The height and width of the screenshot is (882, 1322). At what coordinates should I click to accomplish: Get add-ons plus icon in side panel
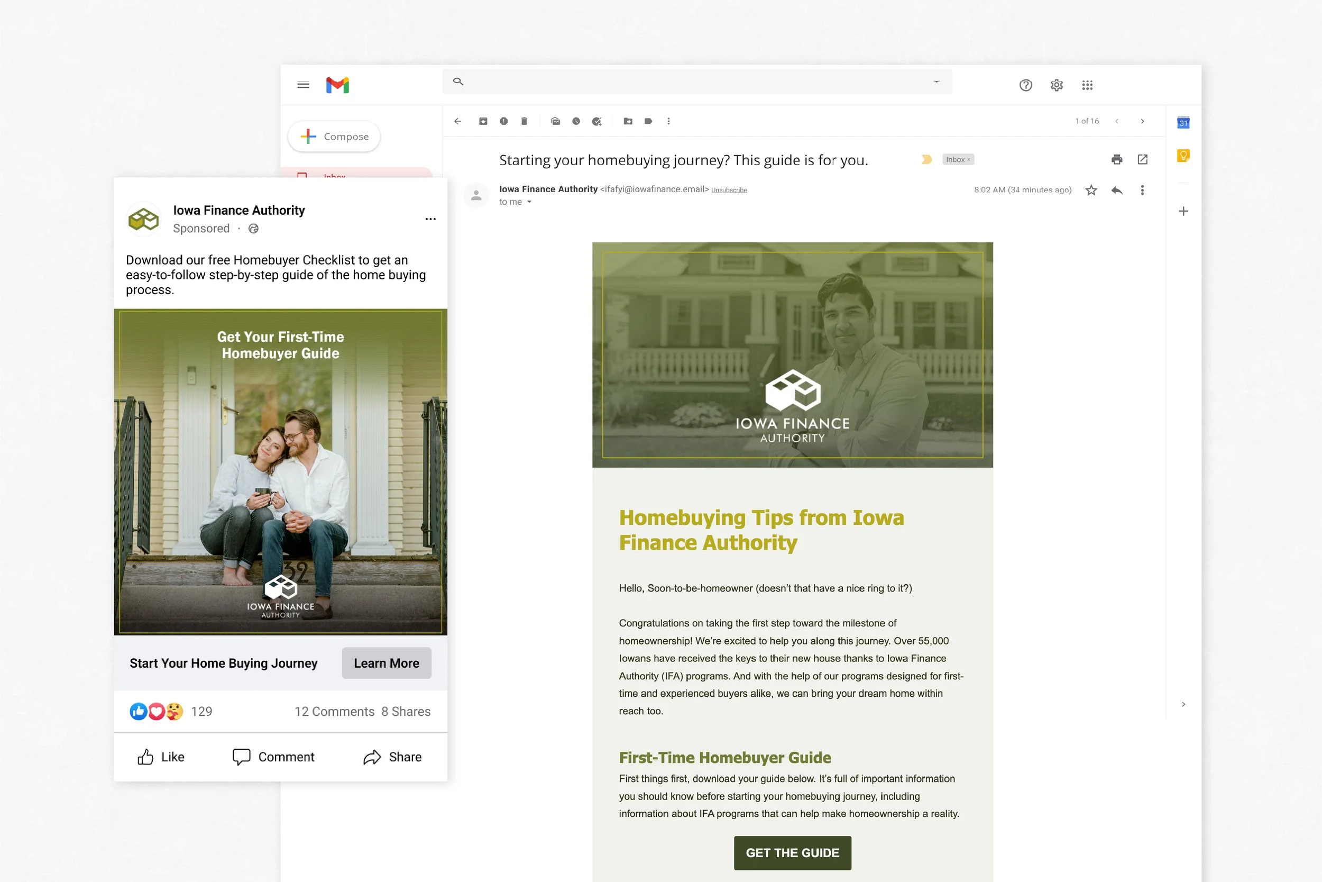[x=1183, y=211]
